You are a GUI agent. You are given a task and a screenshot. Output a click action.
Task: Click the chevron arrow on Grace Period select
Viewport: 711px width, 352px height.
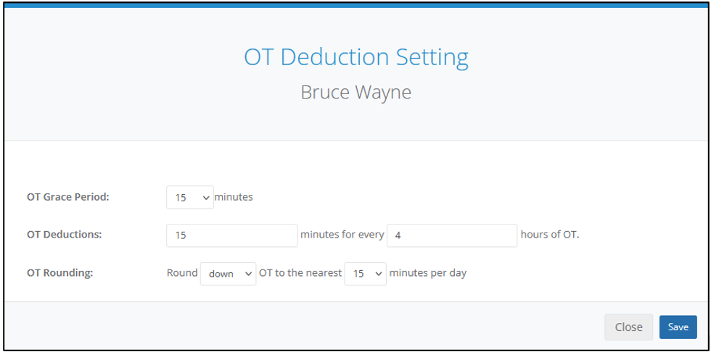[x=206, y=198]
